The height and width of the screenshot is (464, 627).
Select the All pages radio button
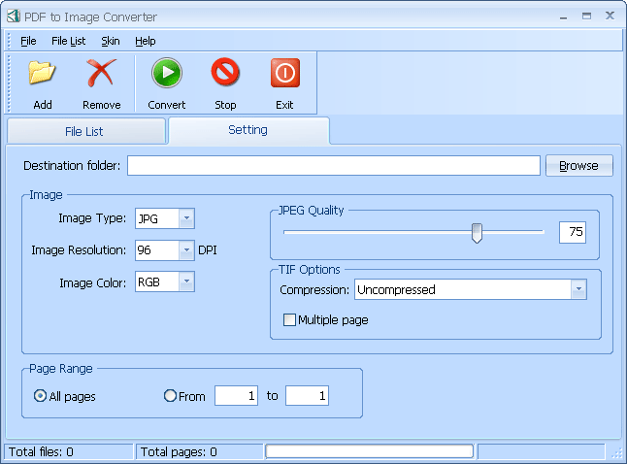(40, 396)
